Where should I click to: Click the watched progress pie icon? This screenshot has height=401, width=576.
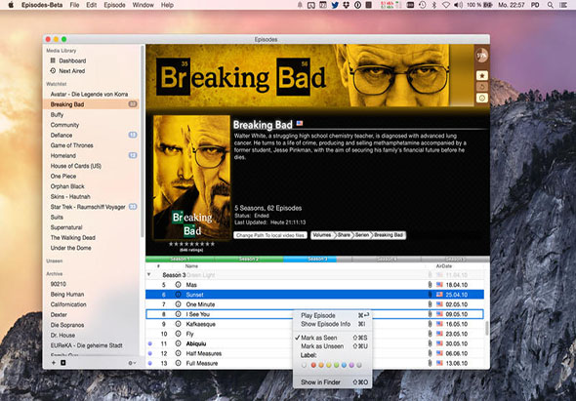[x=481, y=56]
